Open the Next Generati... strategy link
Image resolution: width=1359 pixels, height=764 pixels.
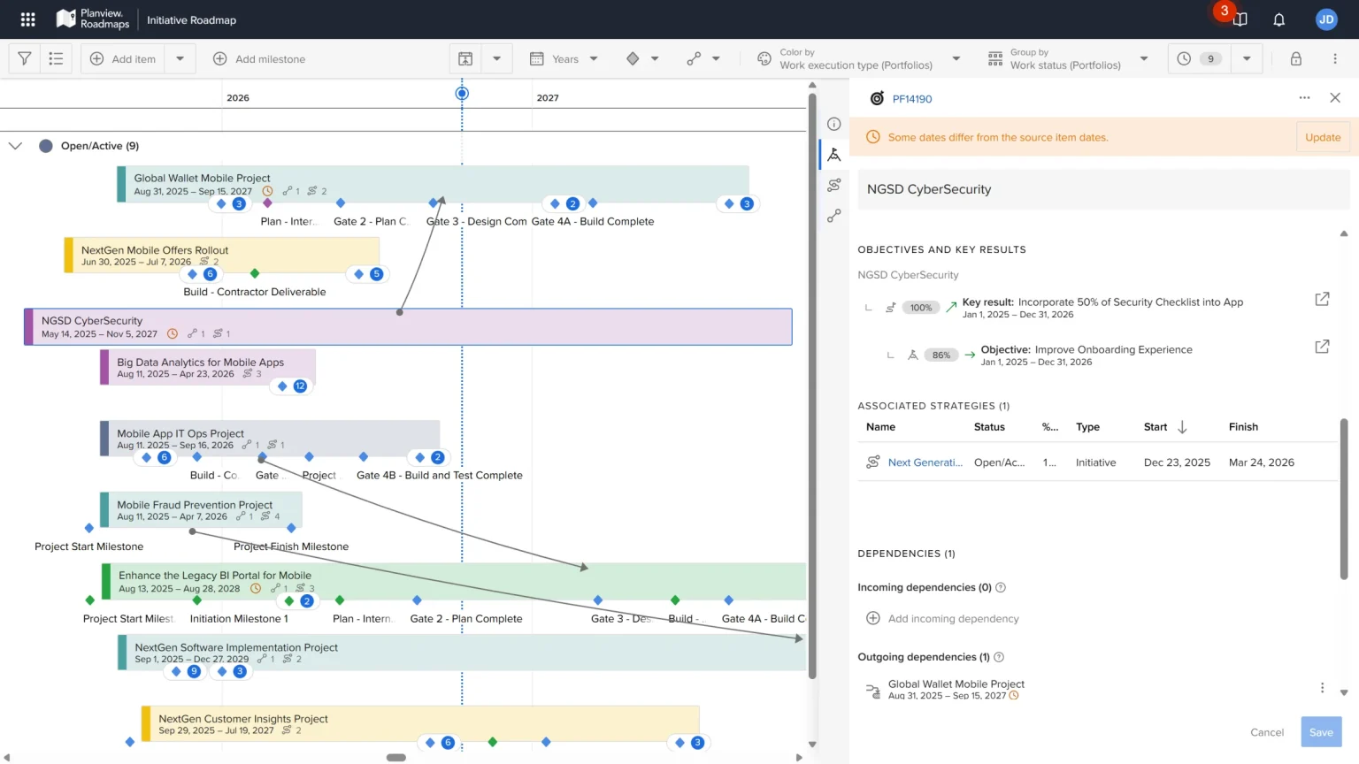[x=925, y=462]
